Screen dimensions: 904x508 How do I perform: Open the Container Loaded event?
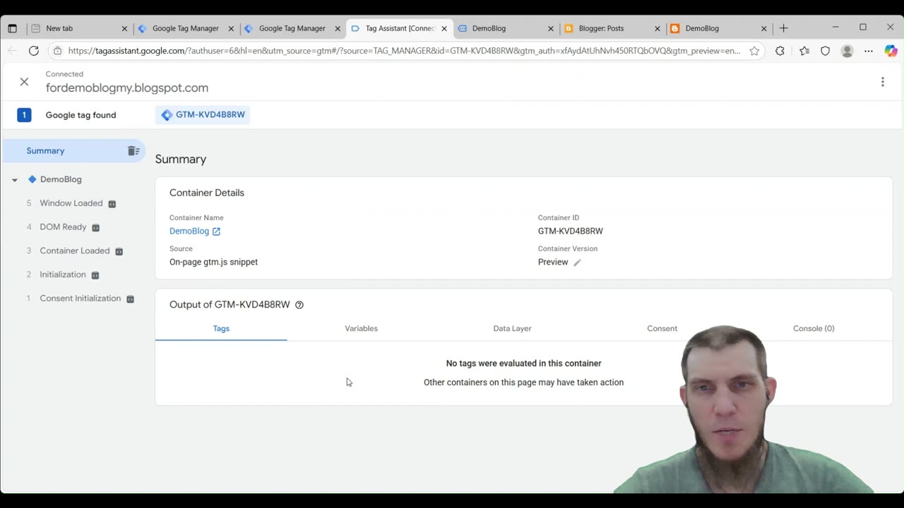[x=75, y=250]
